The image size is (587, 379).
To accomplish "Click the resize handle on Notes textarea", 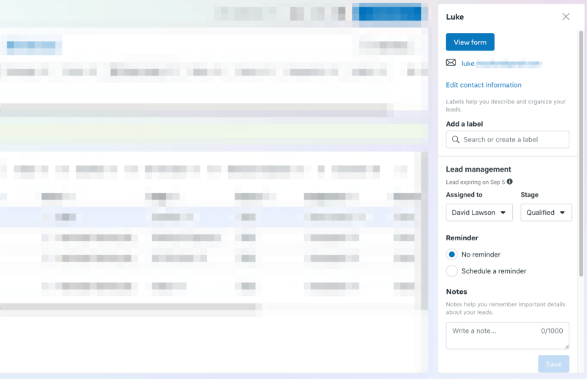I will [566, 346].
